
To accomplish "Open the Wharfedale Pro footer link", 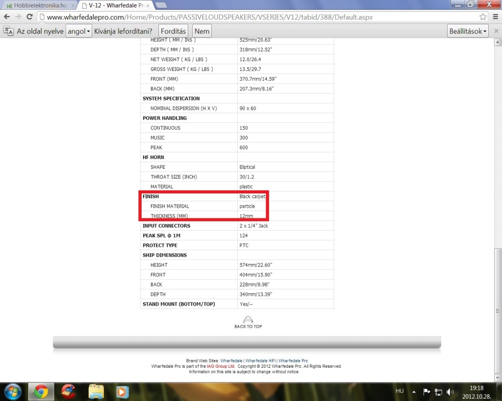I will coord(293,361).
